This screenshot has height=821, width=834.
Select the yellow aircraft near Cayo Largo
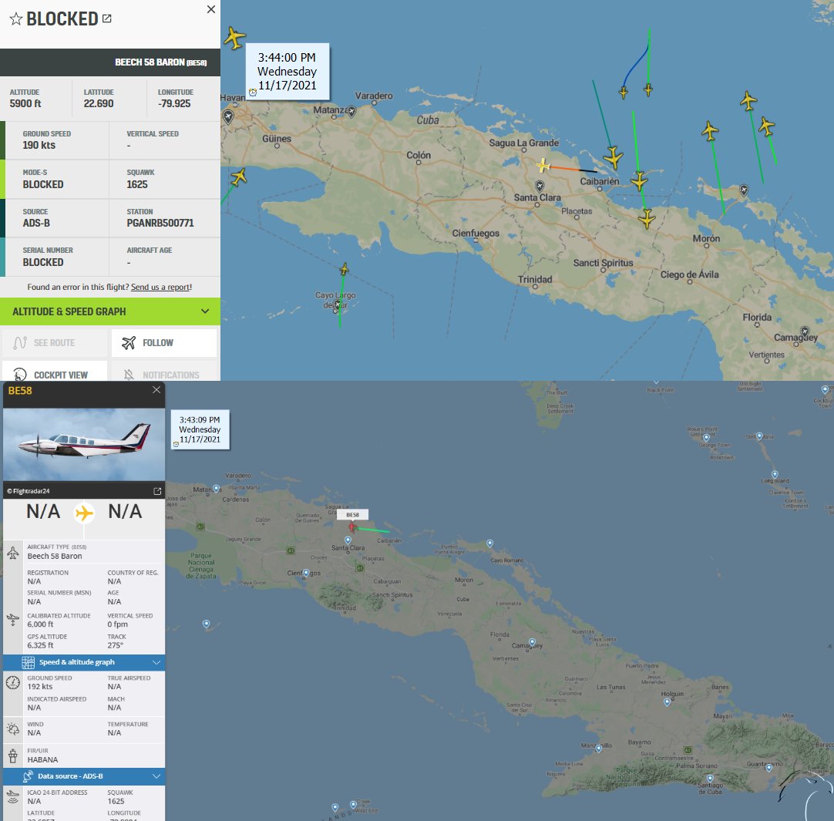pyautogui.click(x=344, y=269)
